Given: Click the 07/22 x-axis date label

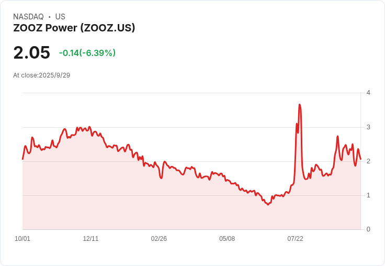Looking at the screenshot, I should click(295, 239).
